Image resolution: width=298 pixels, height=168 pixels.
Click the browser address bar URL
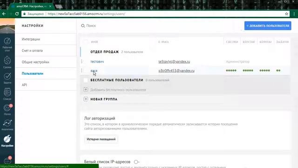click(x=86, y=14)
